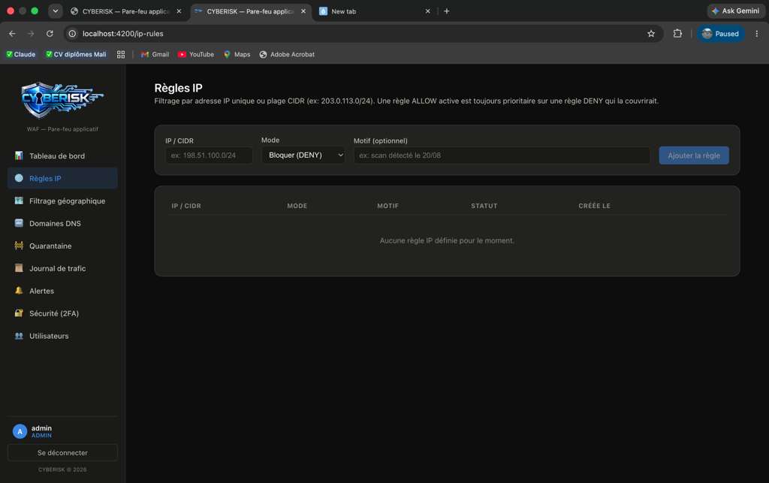
Task: Click the CYBERISK logo
Action: click(62, 100)
